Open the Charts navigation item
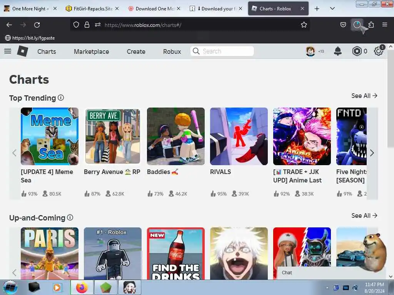The height and width of the screenshot is (295, 394). (x=47, y=51)
